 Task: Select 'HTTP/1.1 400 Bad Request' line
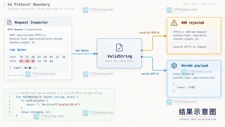(190, 32)
